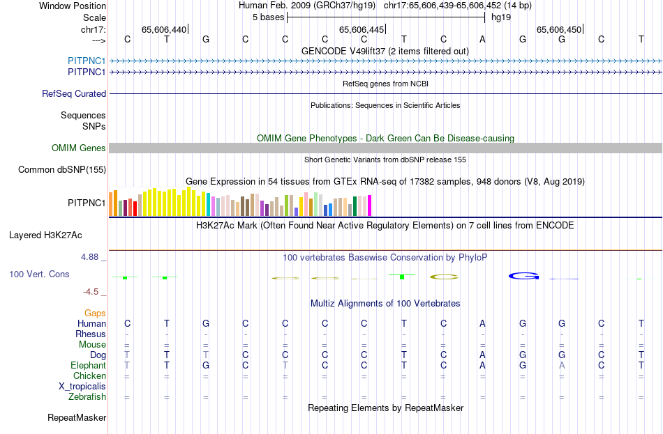Click the light blue PITPNC1 GENCODE label
The height and width of the screenshot is (434, 663).
pos(87,61)
